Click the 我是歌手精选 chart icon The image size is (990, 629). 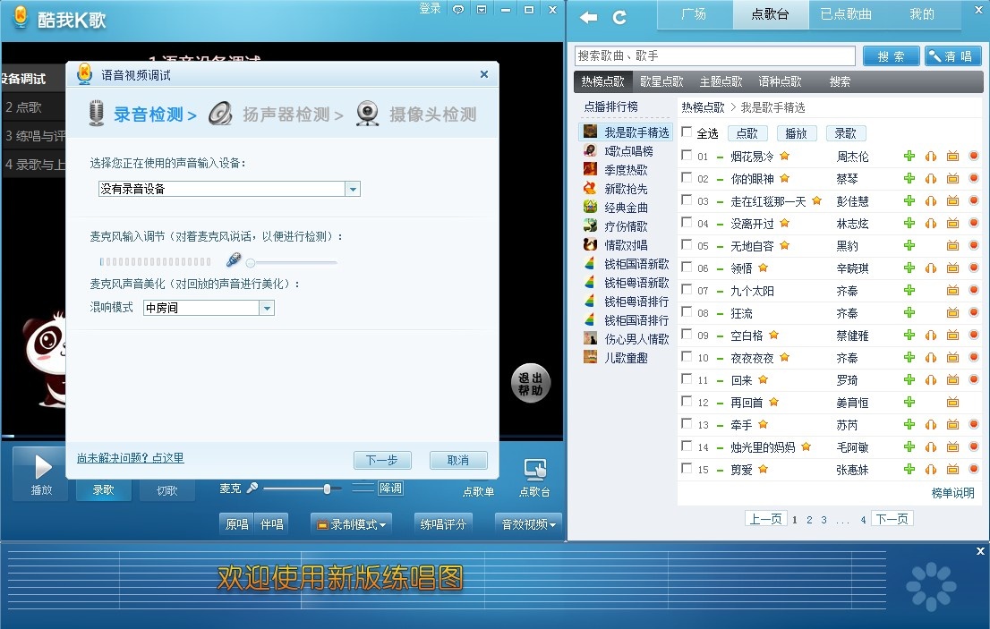click(590, 132)
